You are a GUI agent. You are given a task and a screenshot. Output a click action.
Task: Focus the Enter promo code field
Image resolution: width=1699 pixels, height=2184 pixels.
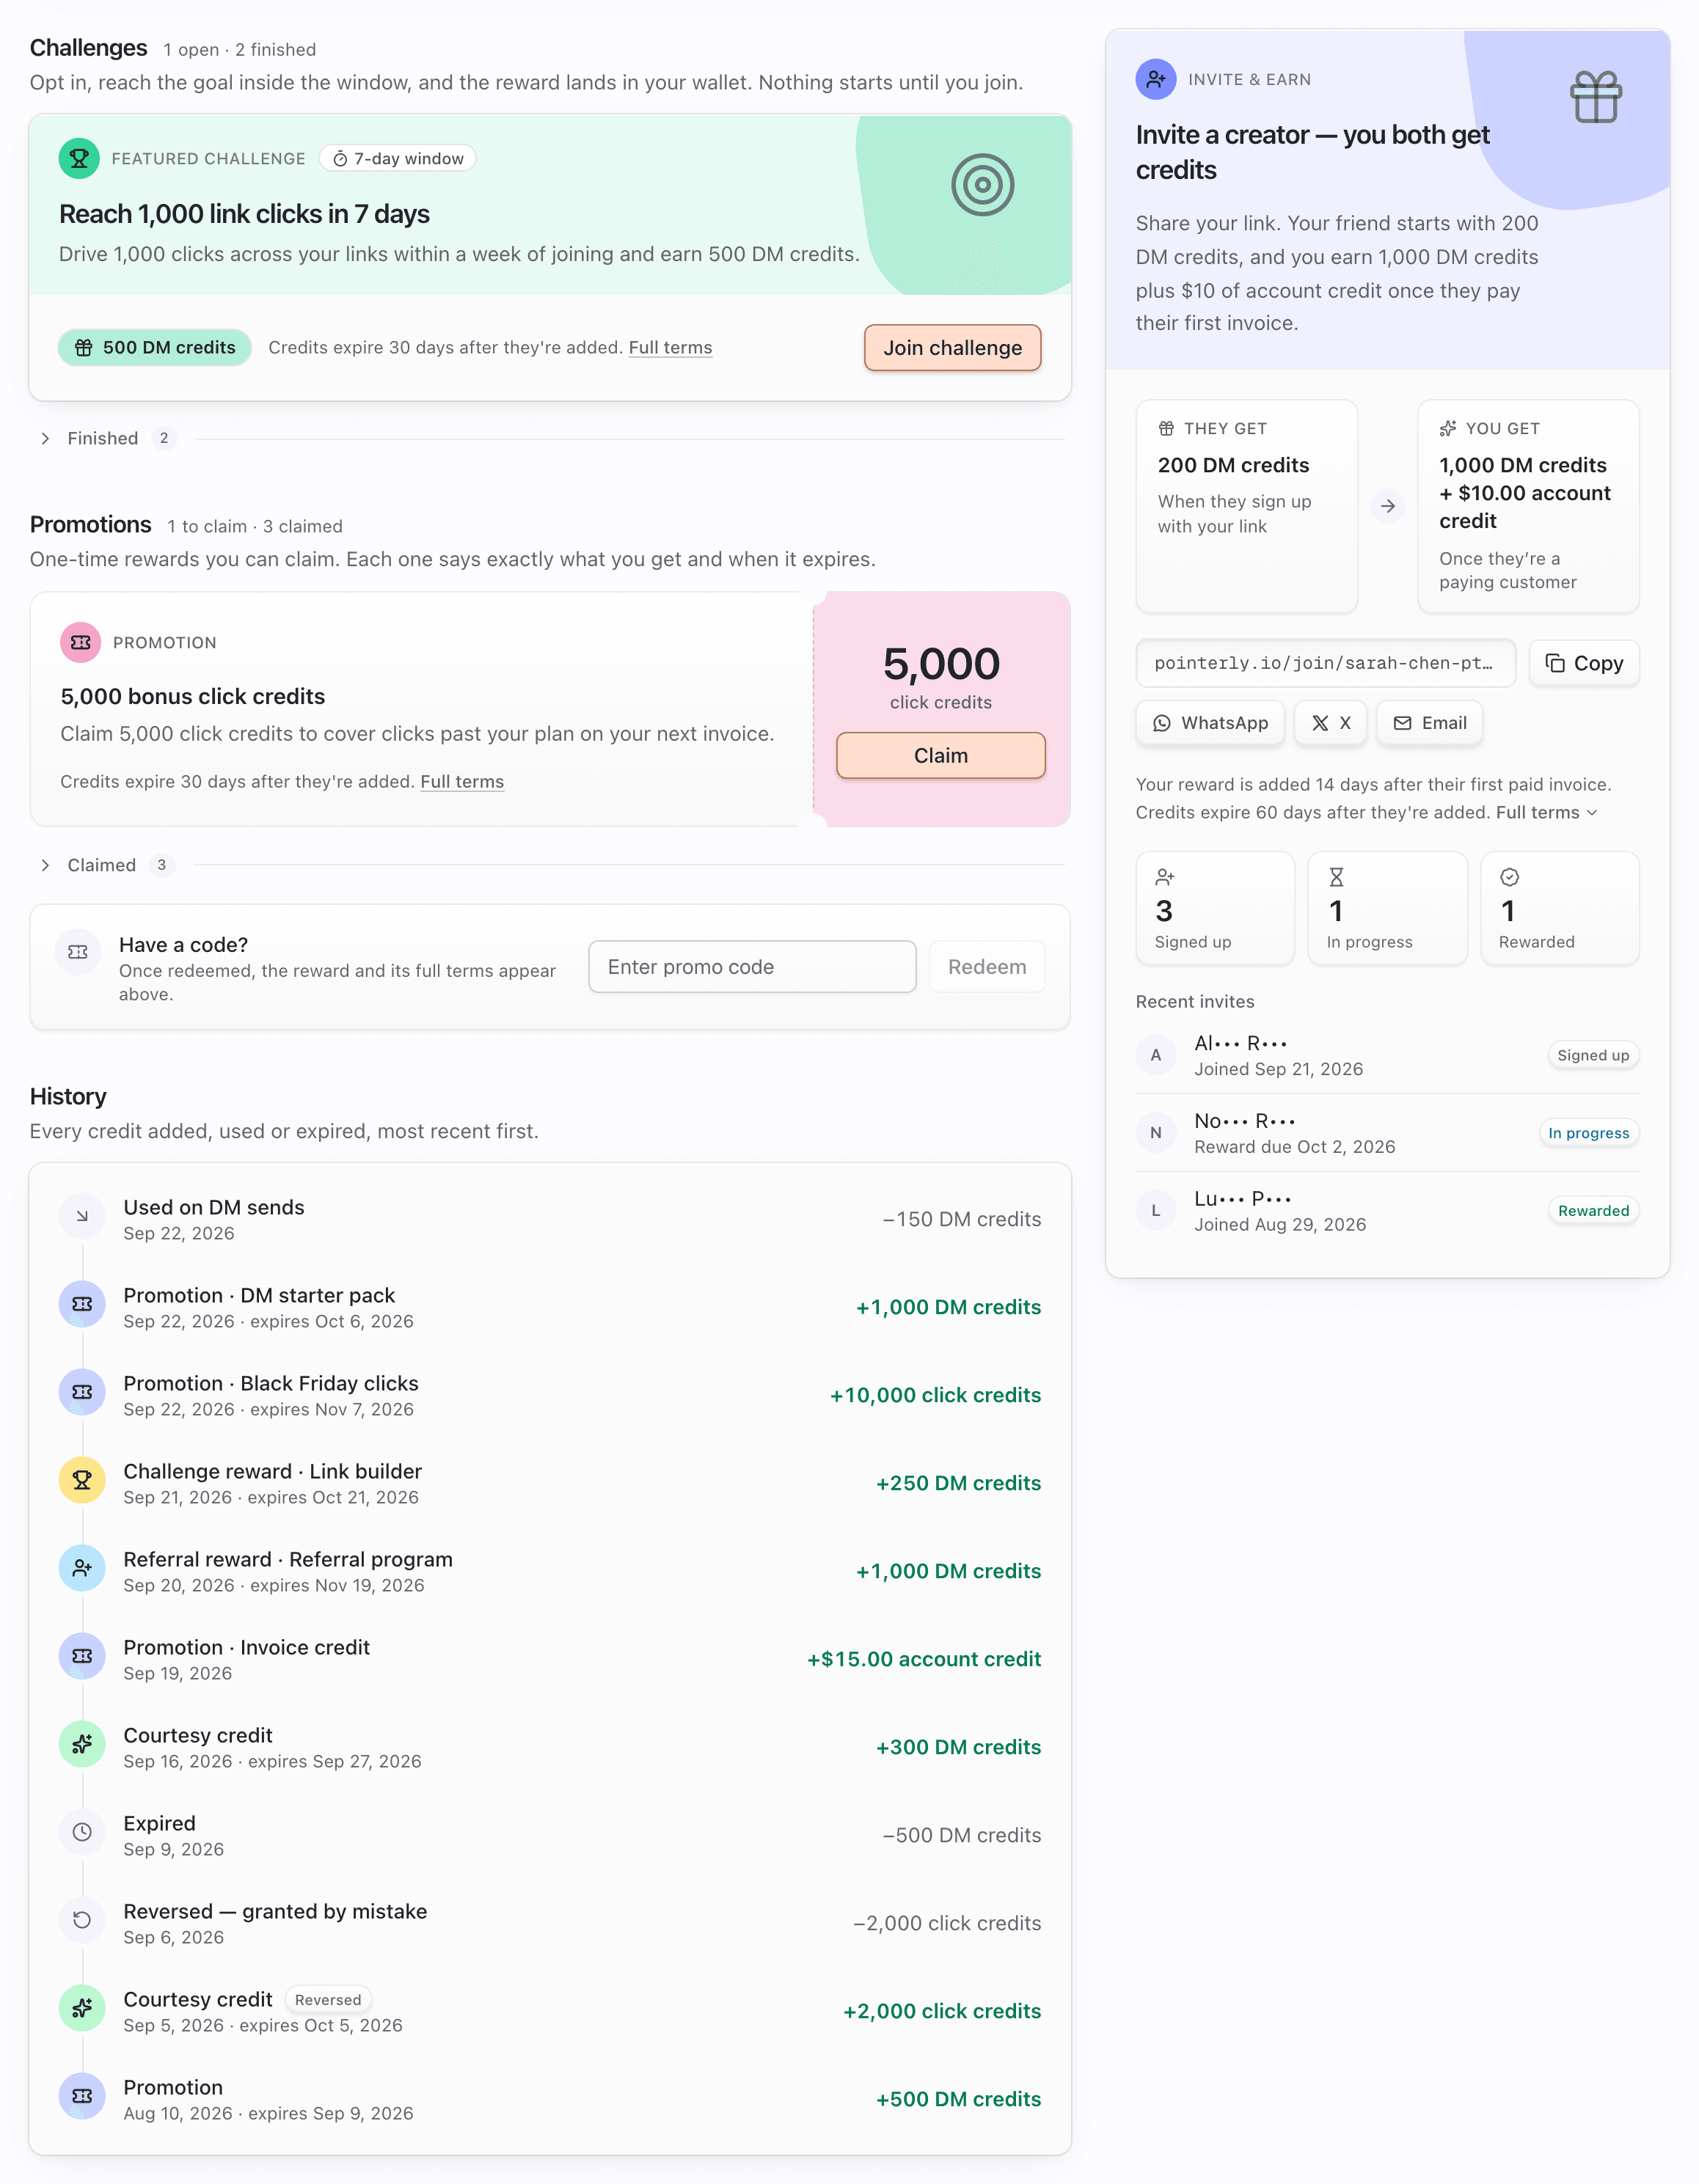pyautogui.click(x=752, y=967)
